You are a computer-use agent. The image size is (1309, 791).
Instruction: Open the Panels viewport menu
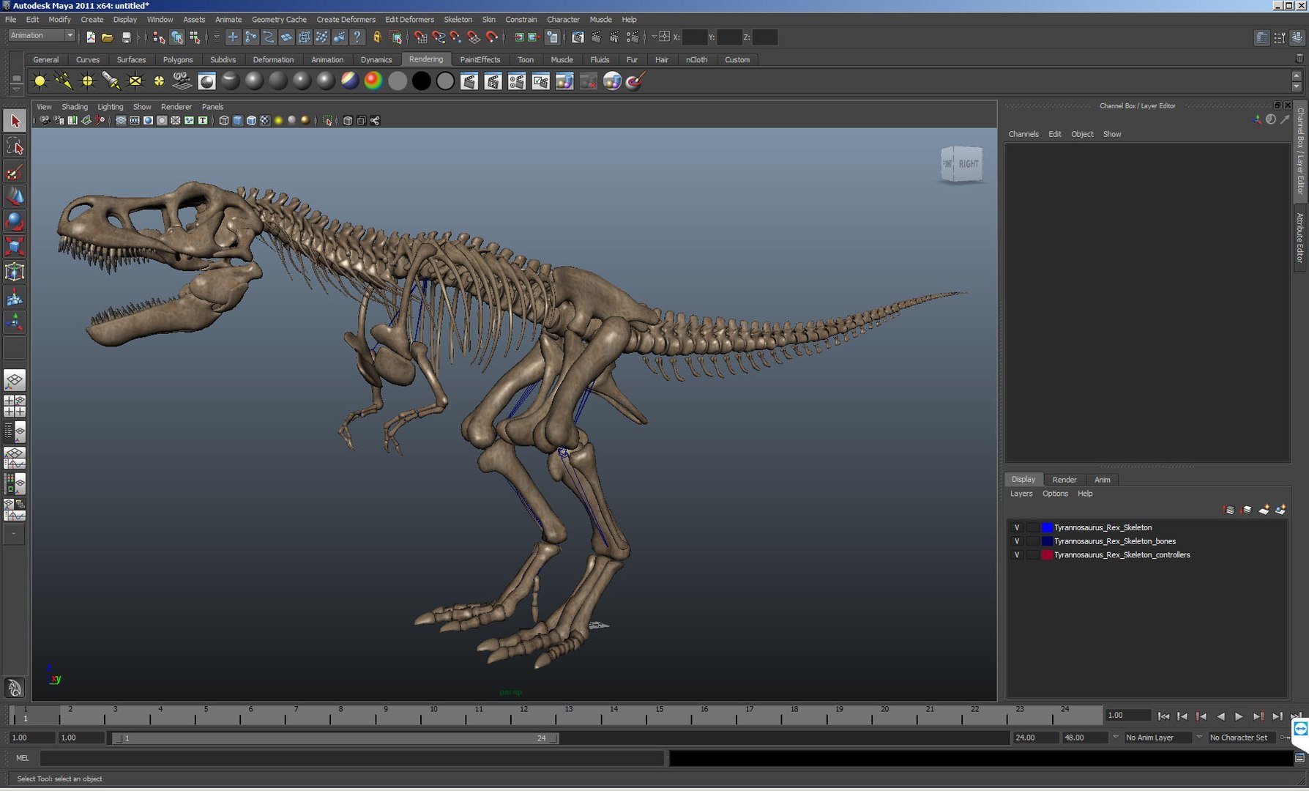click(212, 107)
